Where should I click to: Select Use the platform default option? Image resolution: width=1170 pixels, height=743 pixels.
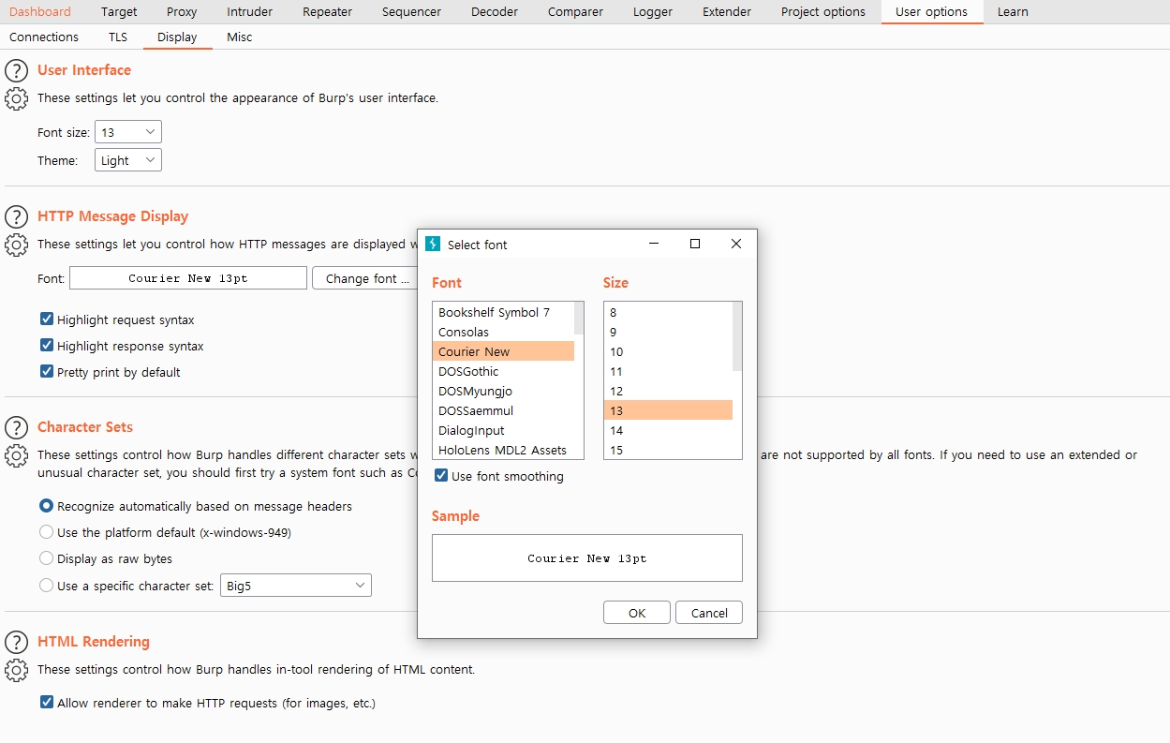pyautogui.click(x=46, y=532)
